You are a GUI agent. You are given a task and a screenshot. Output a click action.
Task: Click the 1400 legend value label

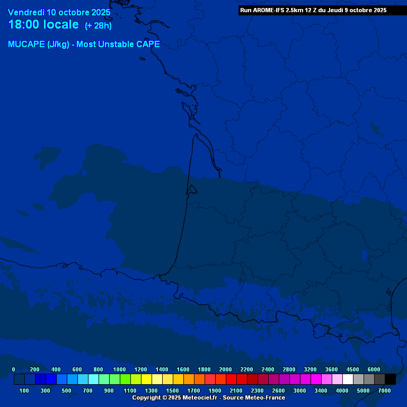(x=162, y=369)
